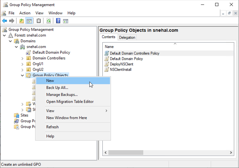Click the blue Help toolbar icon
Screen dimensions: 239x168
pos(58,21)
